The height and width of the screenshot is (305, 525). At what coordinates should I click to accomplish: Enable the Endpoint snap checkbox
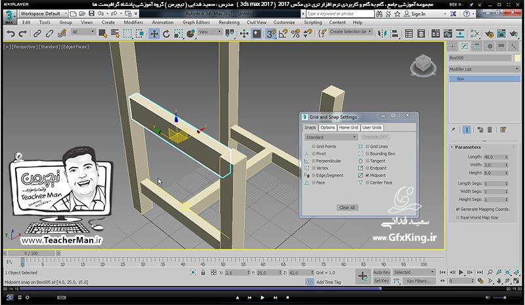point(367,168)
